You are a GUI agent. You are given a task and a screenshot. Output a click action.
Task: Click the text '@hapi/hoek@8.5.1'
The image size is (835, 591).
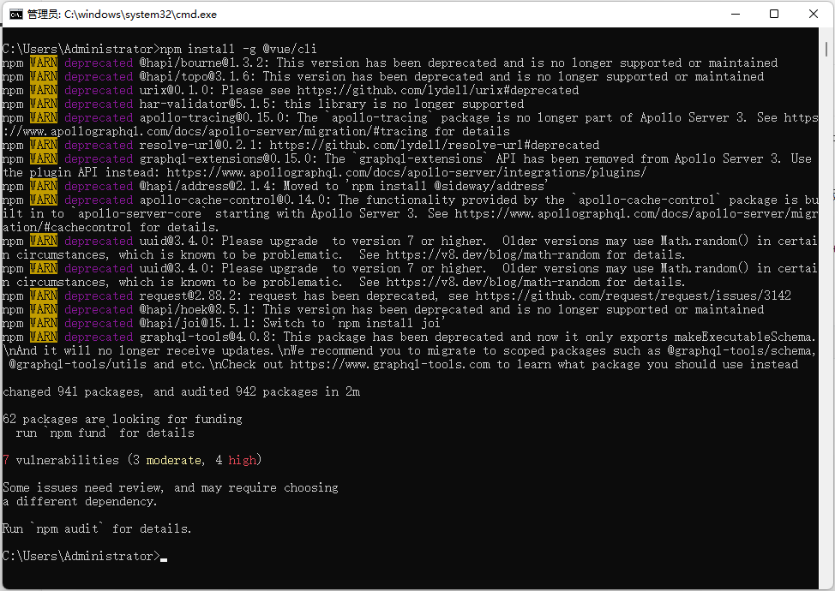click(197, 309)
